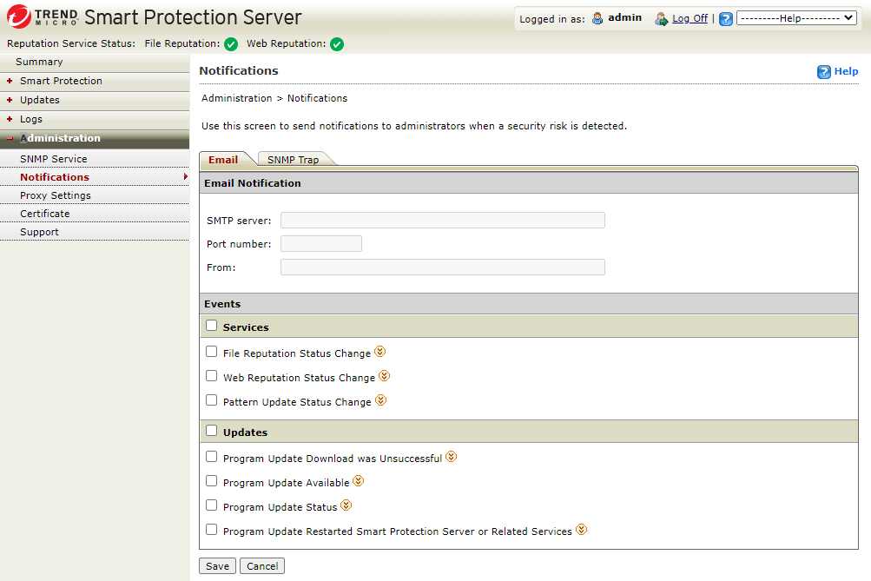Screen dimensions: 871x581
Task: Click the Save button
Action: point(217,566)
